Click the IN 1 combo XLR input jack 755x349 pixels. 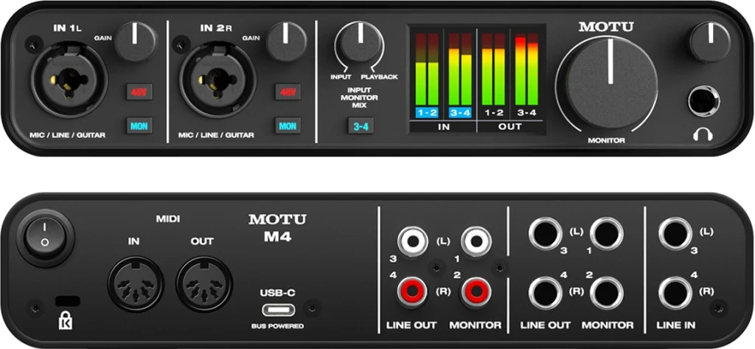(69, 79)
